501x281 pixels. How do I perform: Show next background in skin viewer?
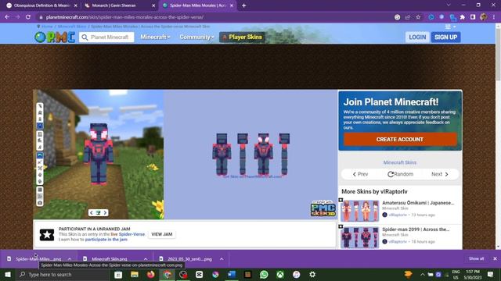click(x=105, y=212)
